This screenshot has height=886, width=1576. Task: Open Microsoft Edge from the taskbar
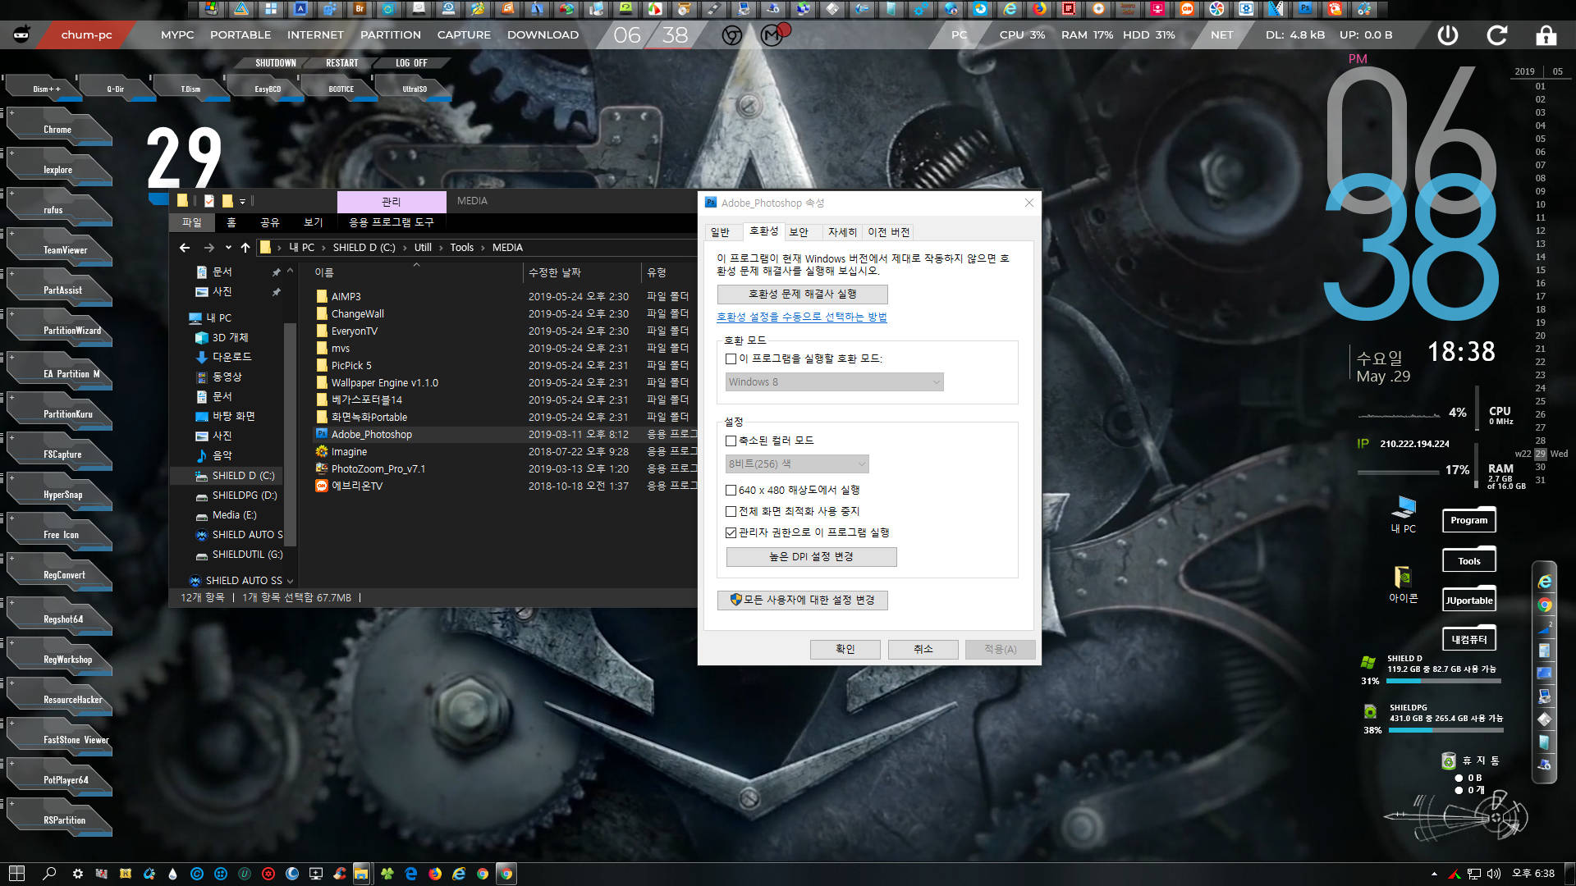coord(411,874)
